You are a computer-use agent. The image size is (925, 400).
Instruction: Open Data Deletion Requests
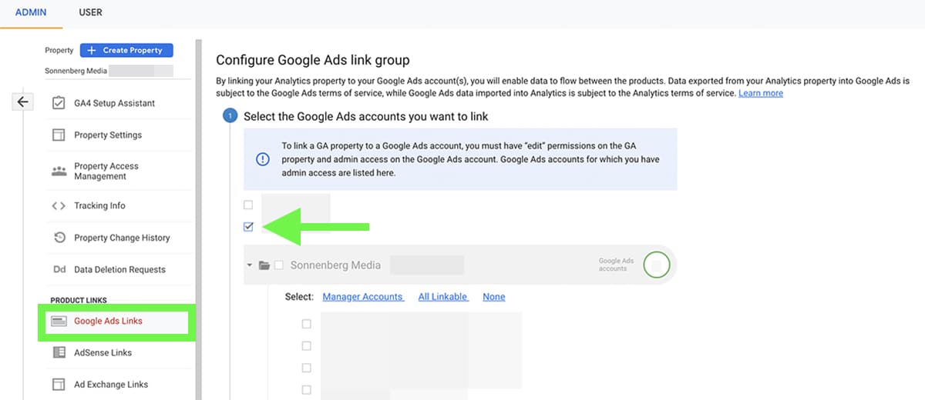[119, 270]
